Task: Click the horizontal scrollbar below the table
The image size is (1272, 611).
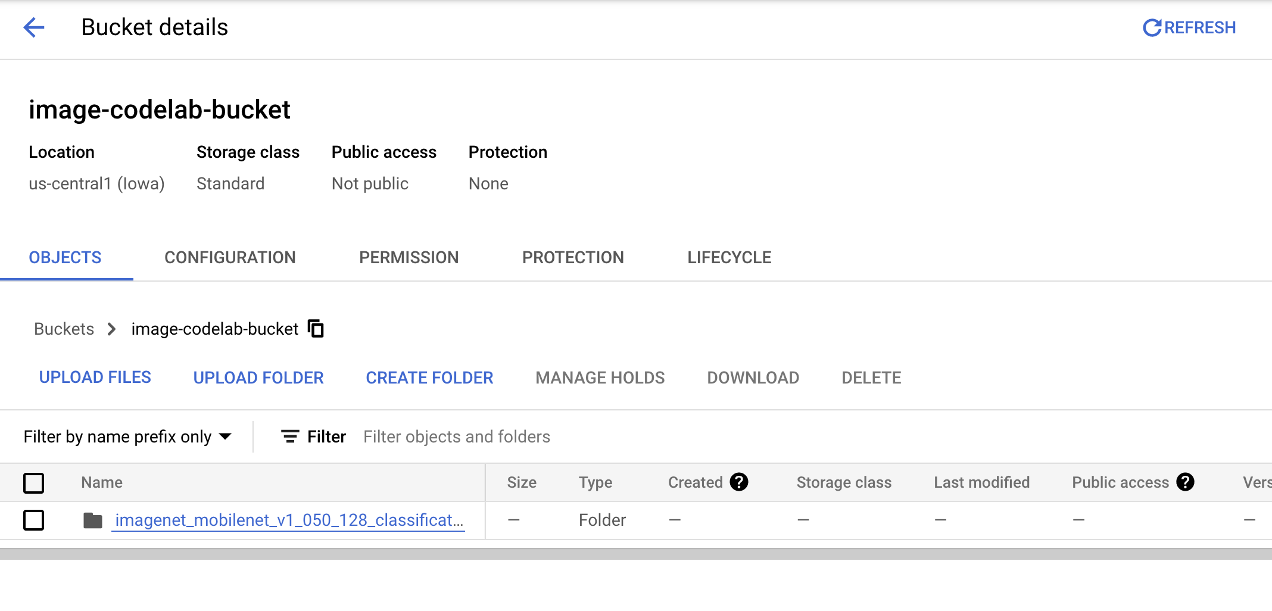Action: pos(636,554)
